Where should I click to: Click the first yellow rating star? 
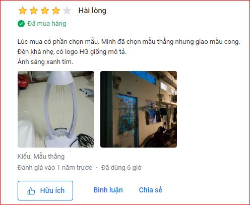(x=23, y=11)
